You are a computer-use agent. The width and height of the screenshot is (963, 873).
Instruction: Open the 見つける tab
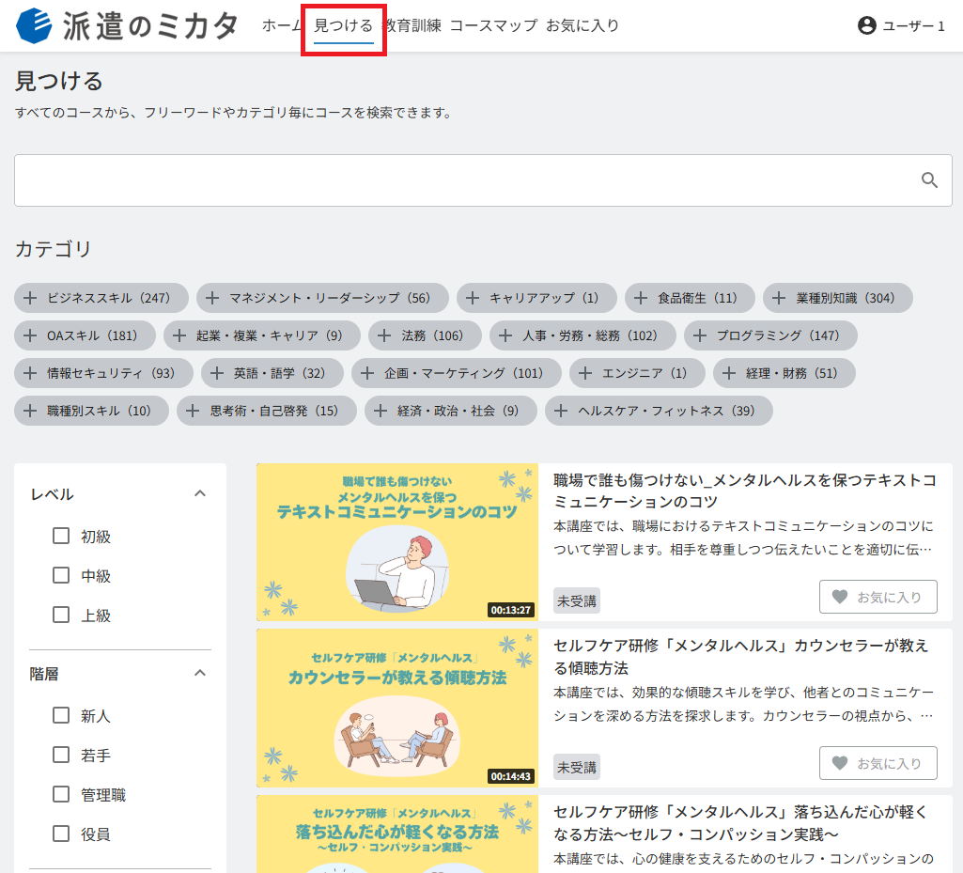[x=343, y=25]
